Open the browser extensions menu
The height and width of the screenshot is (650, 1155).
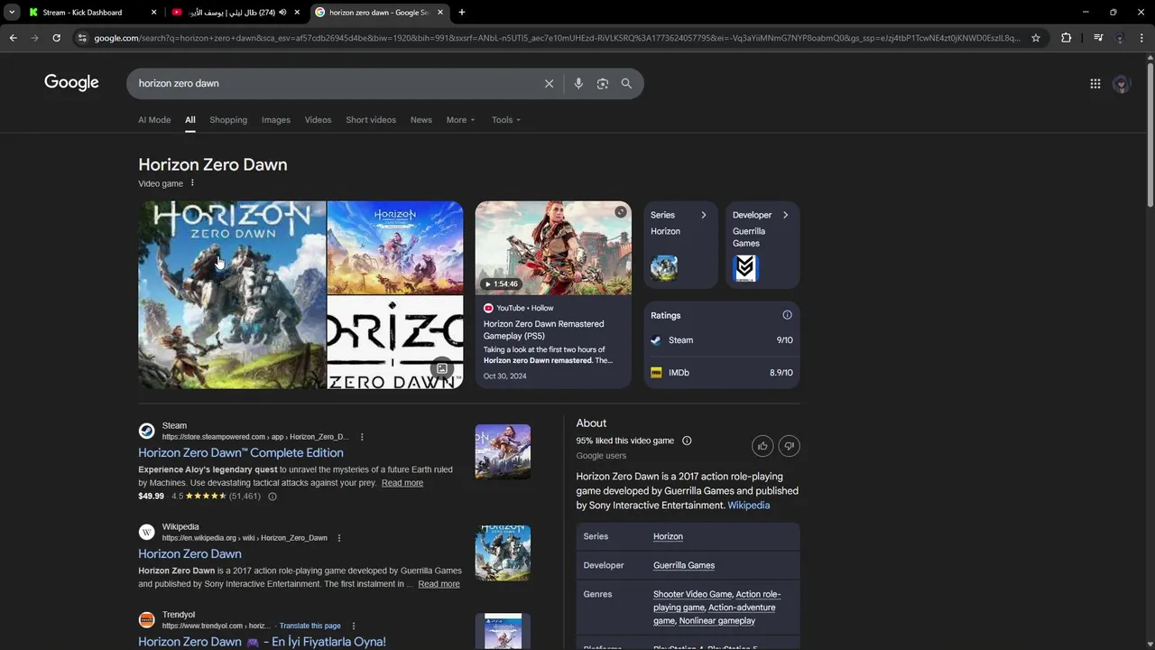click(1066, 38)
